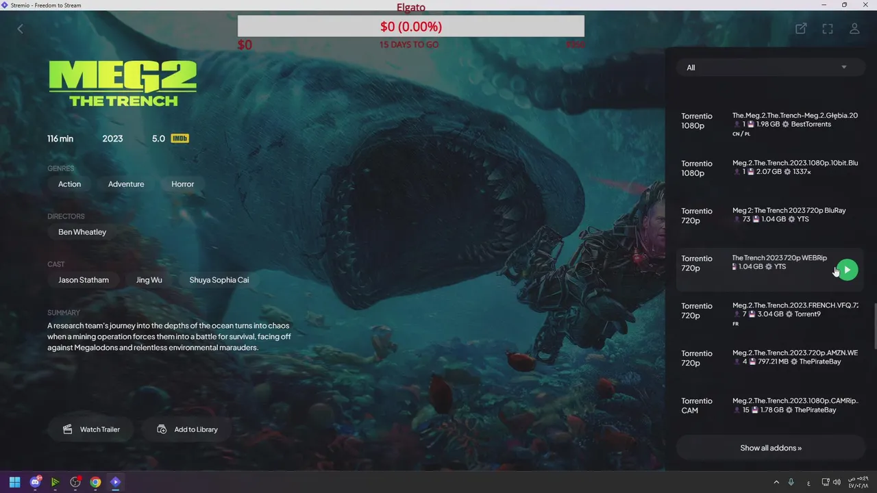The width and height of the screenshot is (877, 493).
Task: Open the green play app in taskbar
Action: [x=55, y=482]
